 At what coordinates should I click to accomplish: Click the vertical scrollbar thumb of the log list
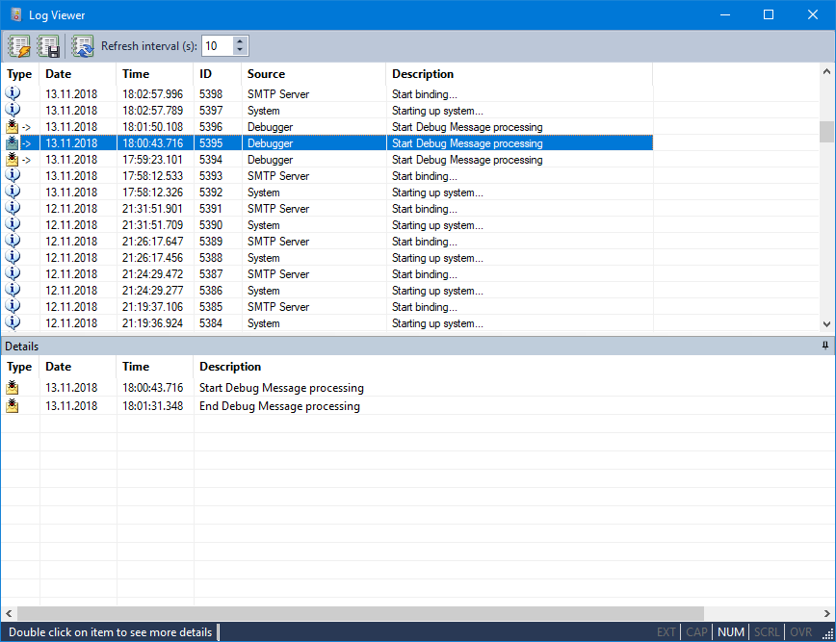click(827, 132)
